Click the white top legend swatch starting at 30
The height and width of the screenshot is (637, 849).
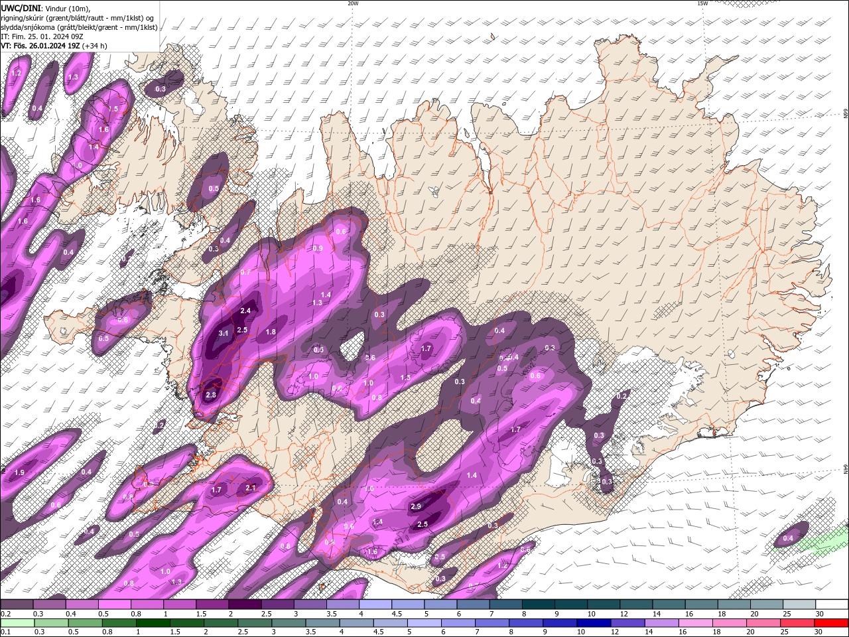tap(832, 604)
